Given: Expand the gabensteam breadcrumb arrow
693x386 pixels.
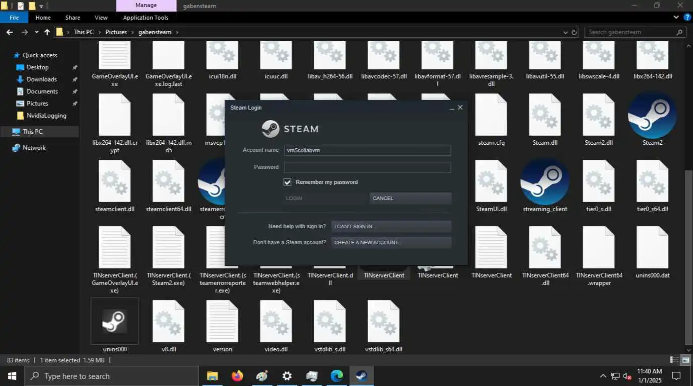Looking at the screenshot, I should 177,32.
